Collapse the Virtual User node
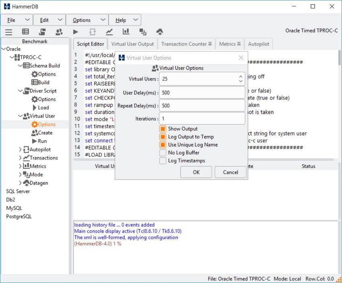The width and height of the screenshot is (342, 283). tap(20, 116)
